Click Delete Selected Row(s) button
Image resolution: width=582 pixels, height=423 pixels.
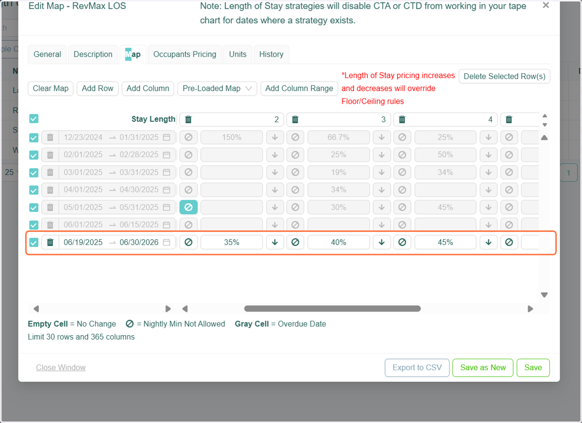pos(504,76)
